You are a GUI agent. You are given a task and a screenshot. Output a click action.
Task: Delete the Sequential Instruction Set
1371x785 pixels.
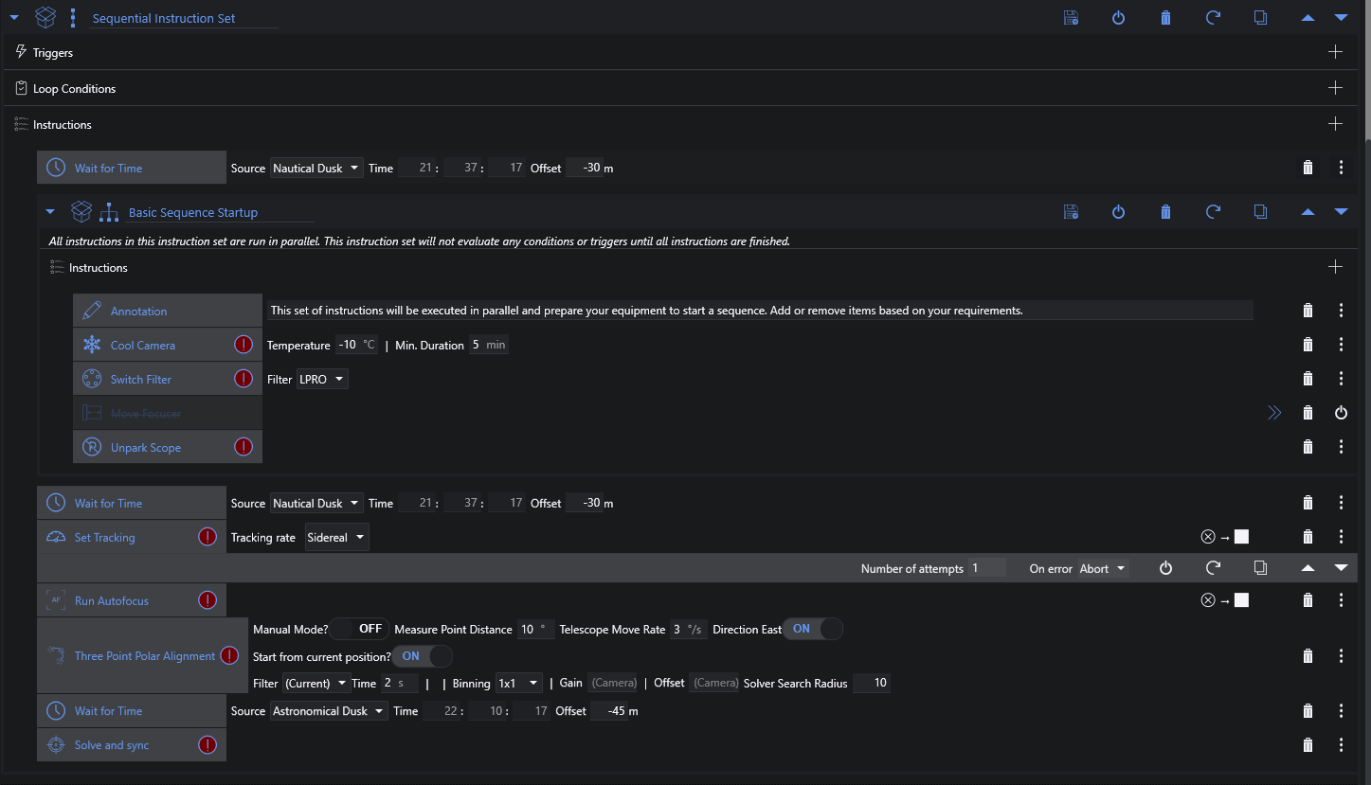click(1165, 18)
